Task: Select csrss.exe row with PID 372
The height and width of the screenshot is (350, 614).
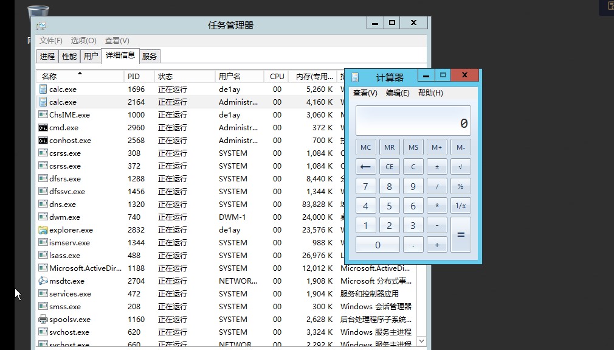Action: [190, 166]
